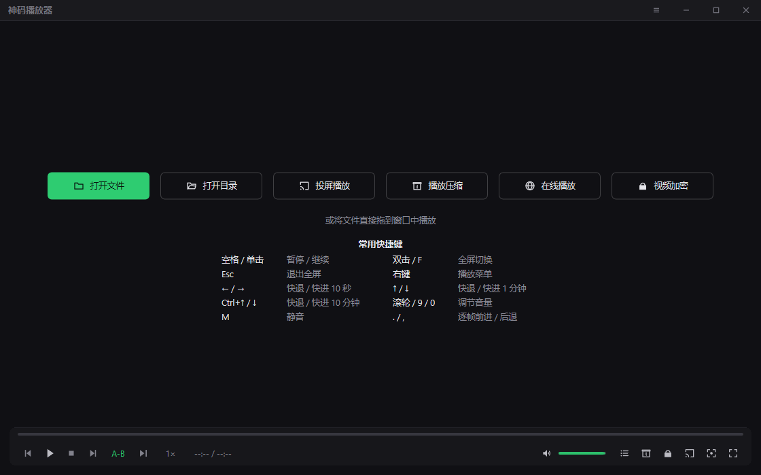Open the playlist icon in control bar
The image size is (761, 475).
pyautogui.click(x=624, y=453)
